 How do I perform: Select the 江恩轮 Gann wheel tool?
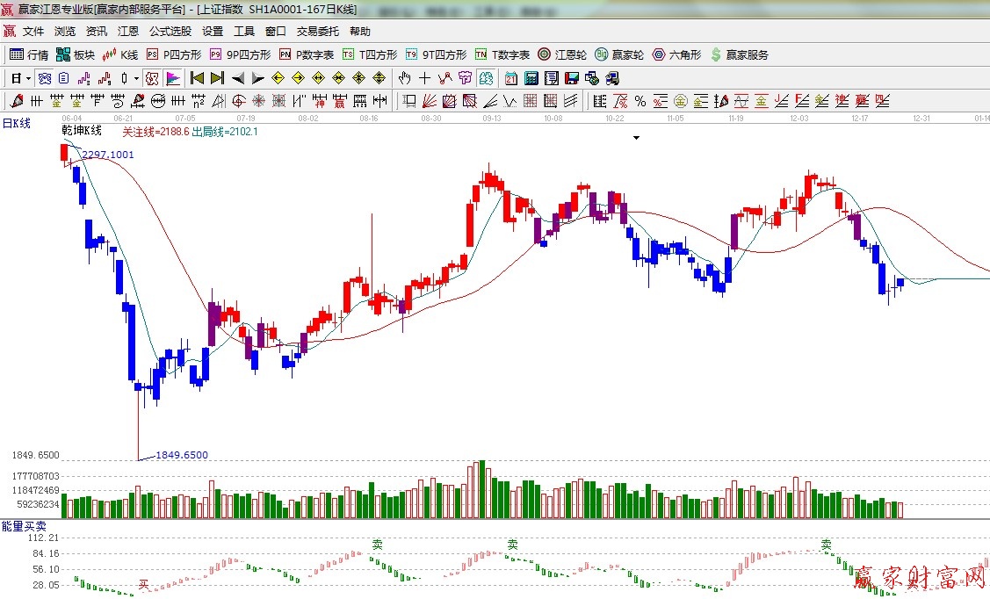click(x=562, y=54)
